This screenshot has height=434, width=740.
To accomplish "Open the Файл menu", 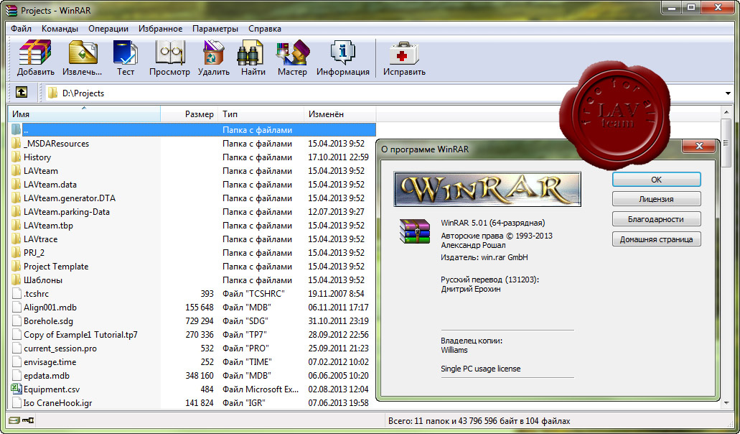I will (x=22, y=29).
